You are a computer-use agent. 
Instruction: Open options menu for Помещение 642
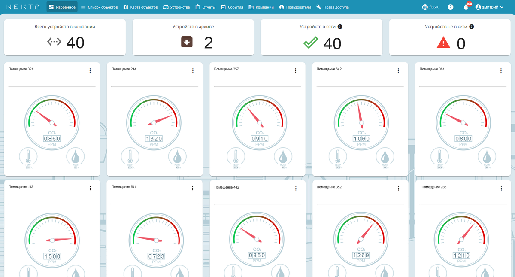pos(398,71)
